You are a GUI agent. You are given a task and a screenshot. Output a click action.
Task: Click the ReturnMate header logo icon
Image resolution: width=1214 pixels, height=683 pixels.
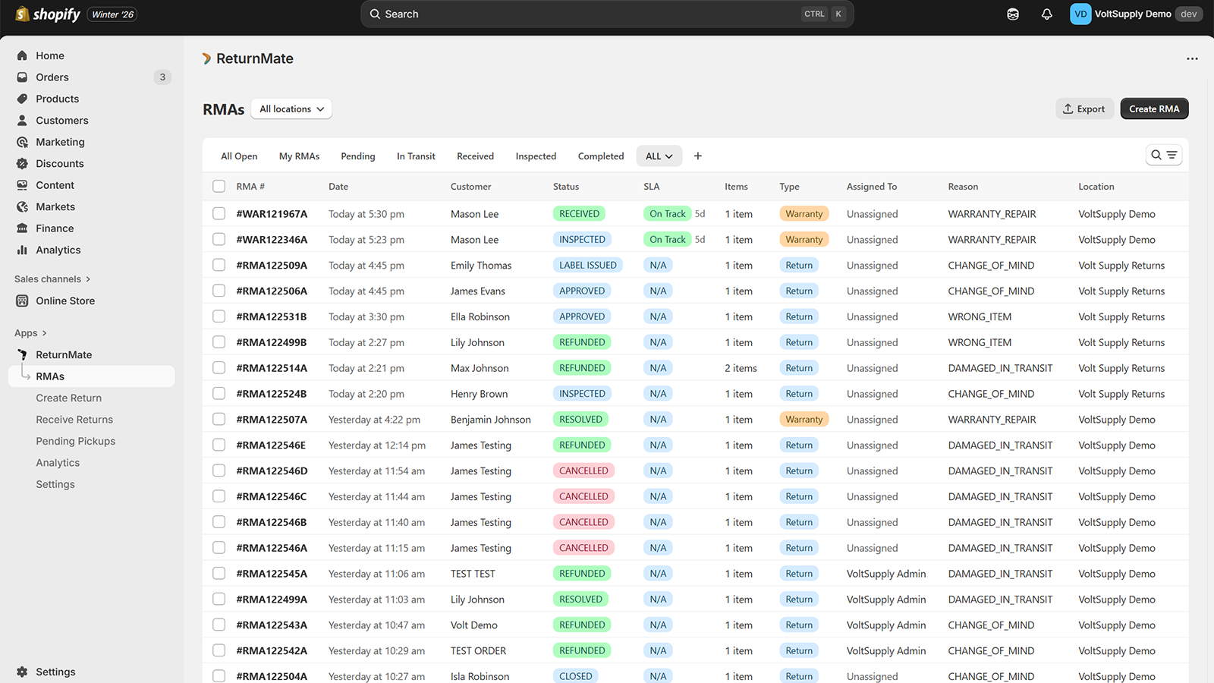pos(206,58)
